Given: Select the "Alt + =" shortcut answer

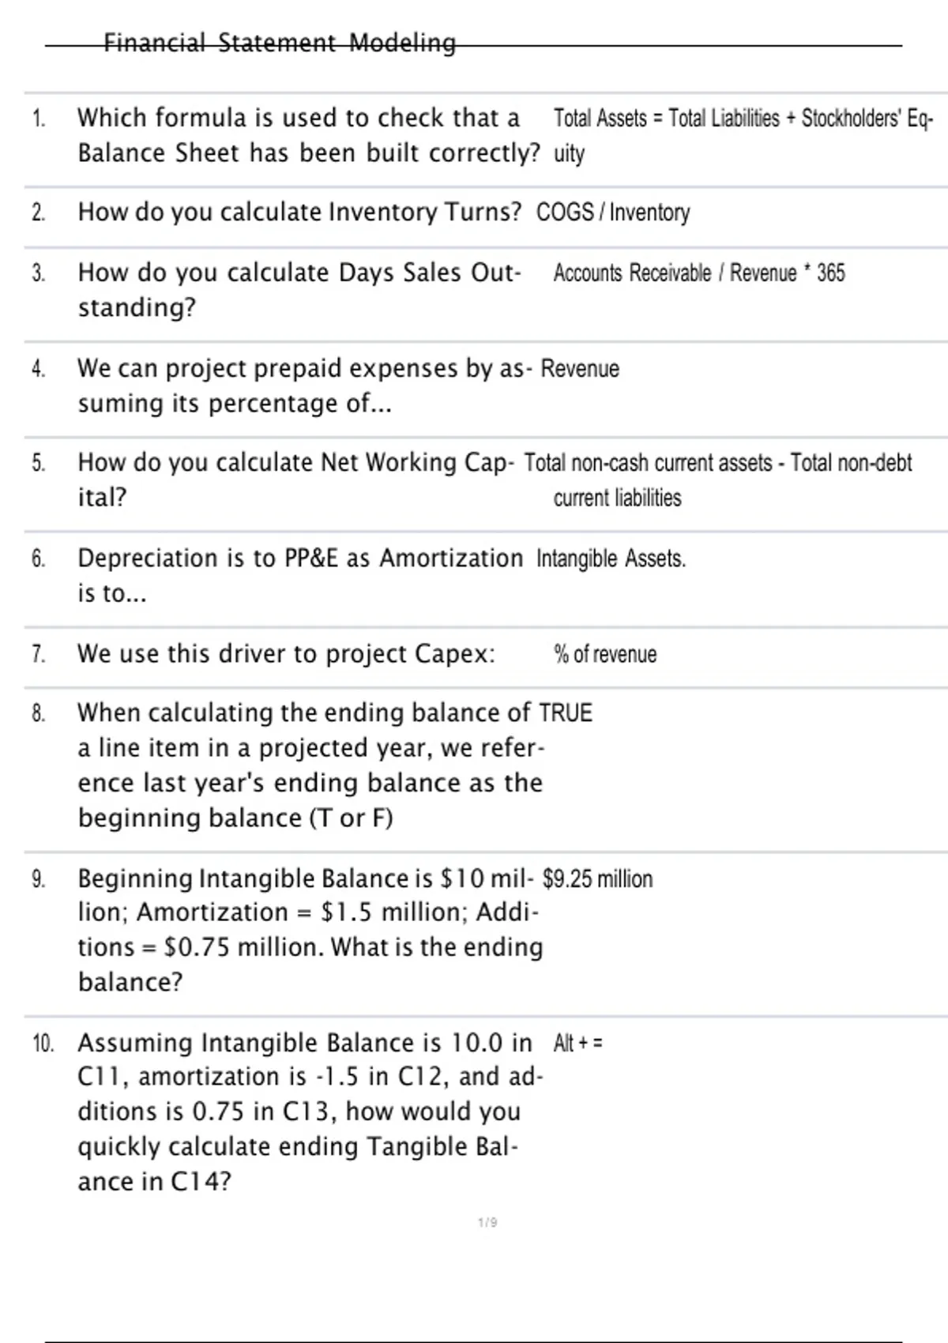Looking at the screenshot, I should click(x=577, y=1044).
